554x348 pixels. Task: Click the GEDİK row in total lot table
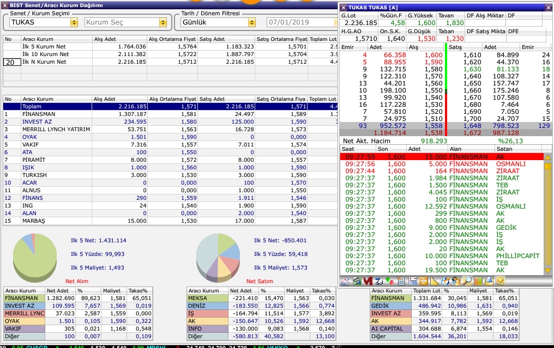click(x=444, y=306)
